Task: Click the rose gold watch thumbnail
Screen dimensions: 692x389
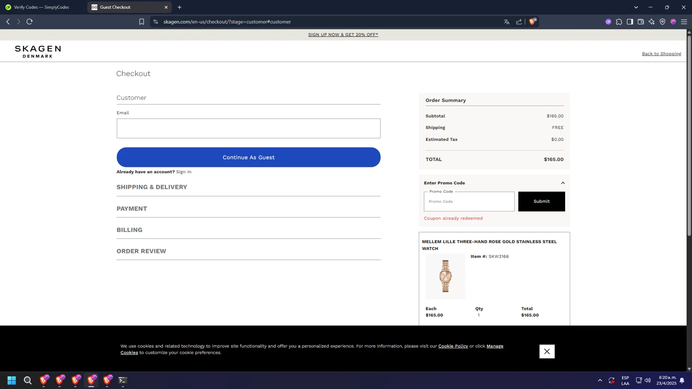Action: [445, 276]
